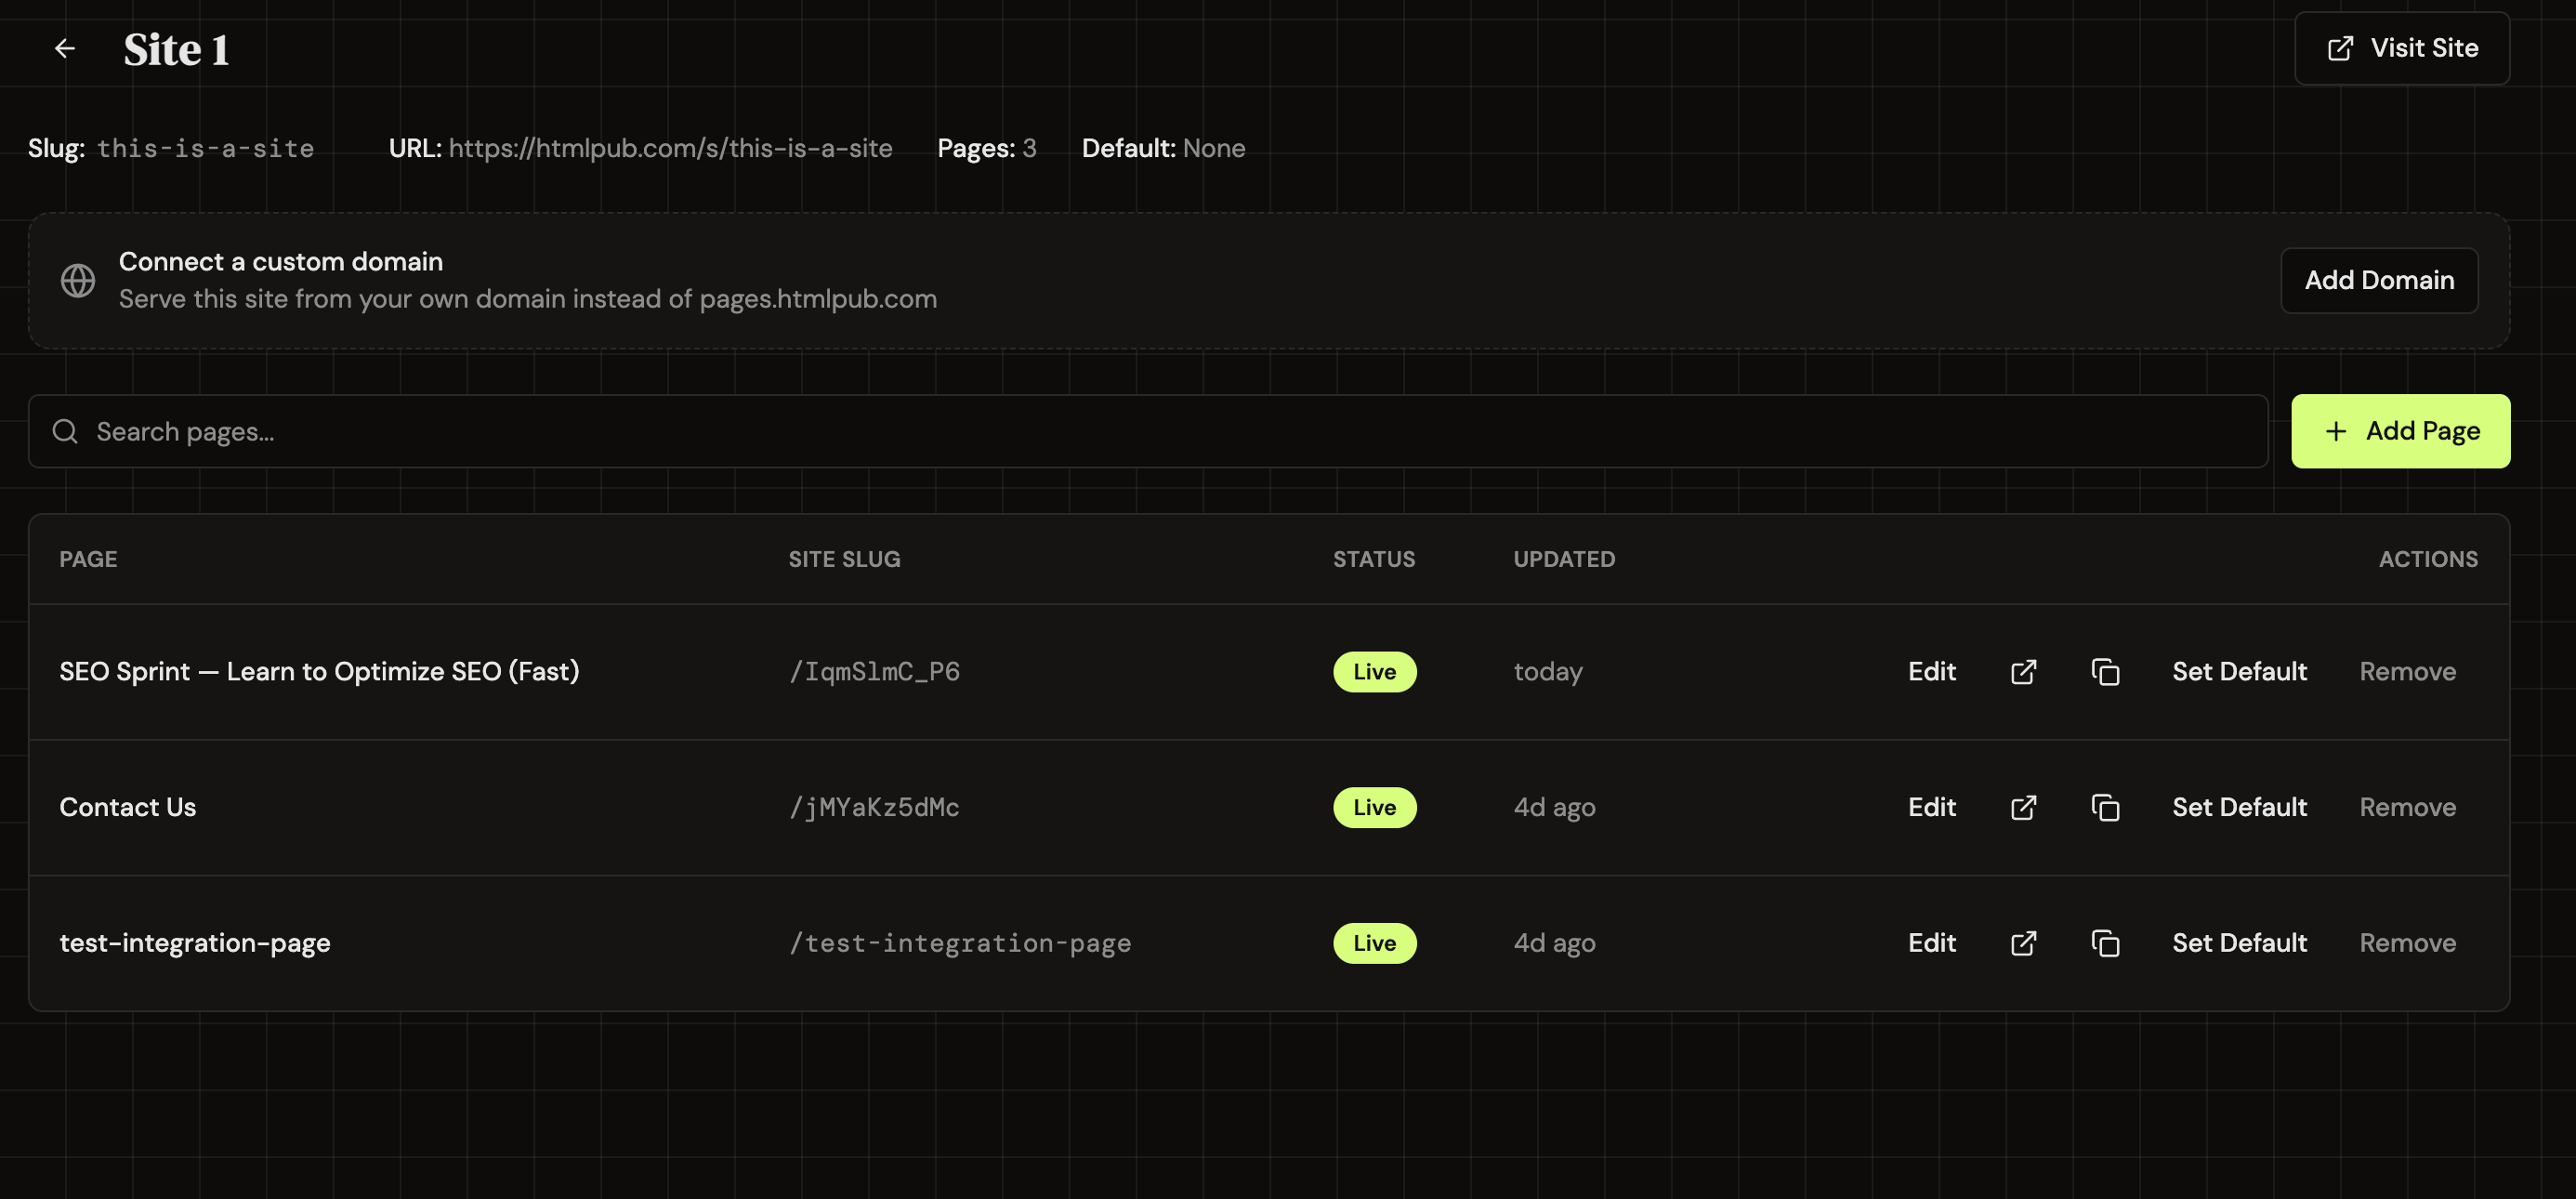This screenshot has width=2576, height=1199.
Task: Open test-integration-page external link icon
Action: pyautogui.click(x=2023, y=944)
